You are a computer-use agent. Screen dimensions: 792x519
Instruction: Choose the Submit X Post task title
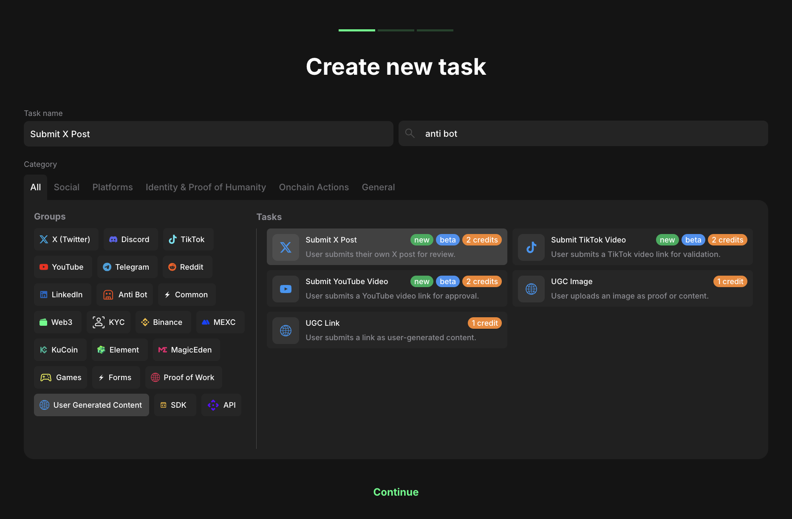[331, 240]
